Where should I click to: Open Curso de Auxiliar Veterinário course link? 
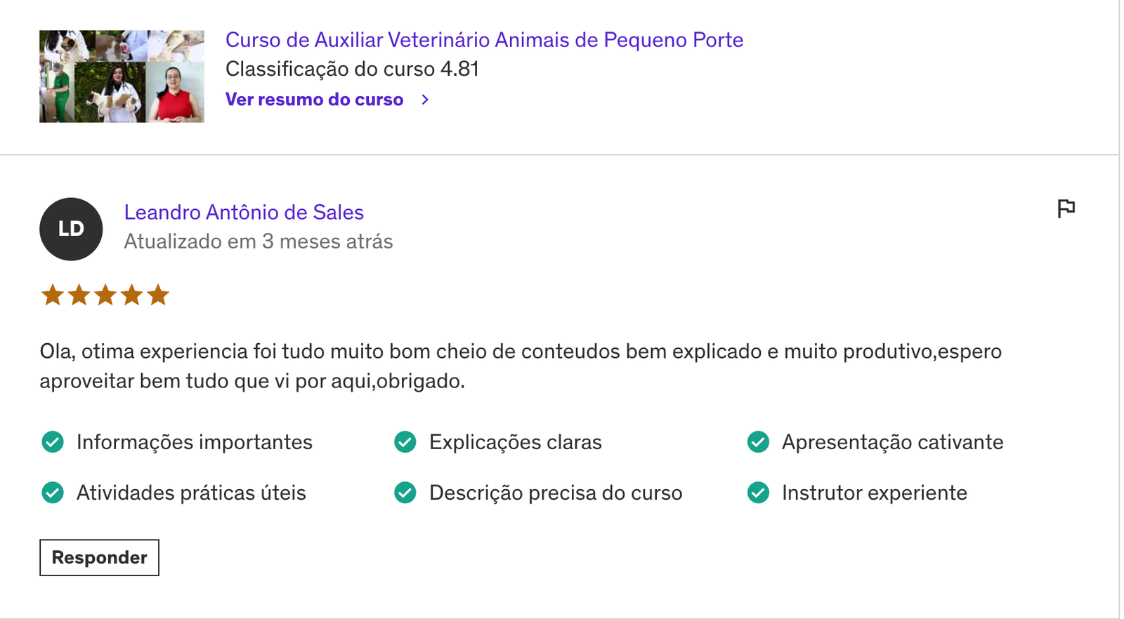484,40
